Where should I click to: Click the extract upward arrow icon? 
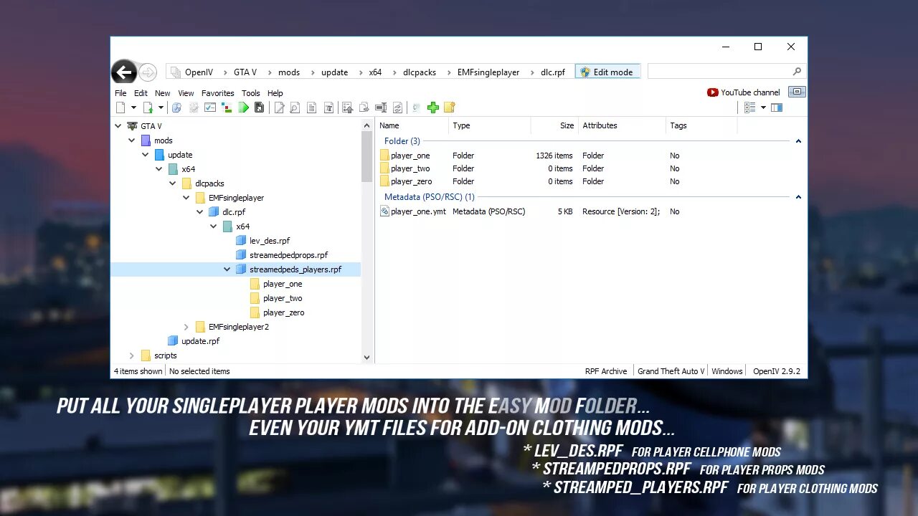(348, 107)
